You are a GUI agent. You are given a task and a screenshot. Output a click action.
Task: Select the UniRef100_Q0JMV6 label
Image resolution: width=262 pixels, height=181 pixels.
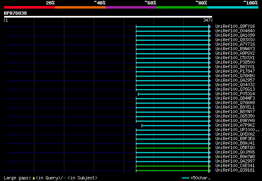[x=235, y=152]
